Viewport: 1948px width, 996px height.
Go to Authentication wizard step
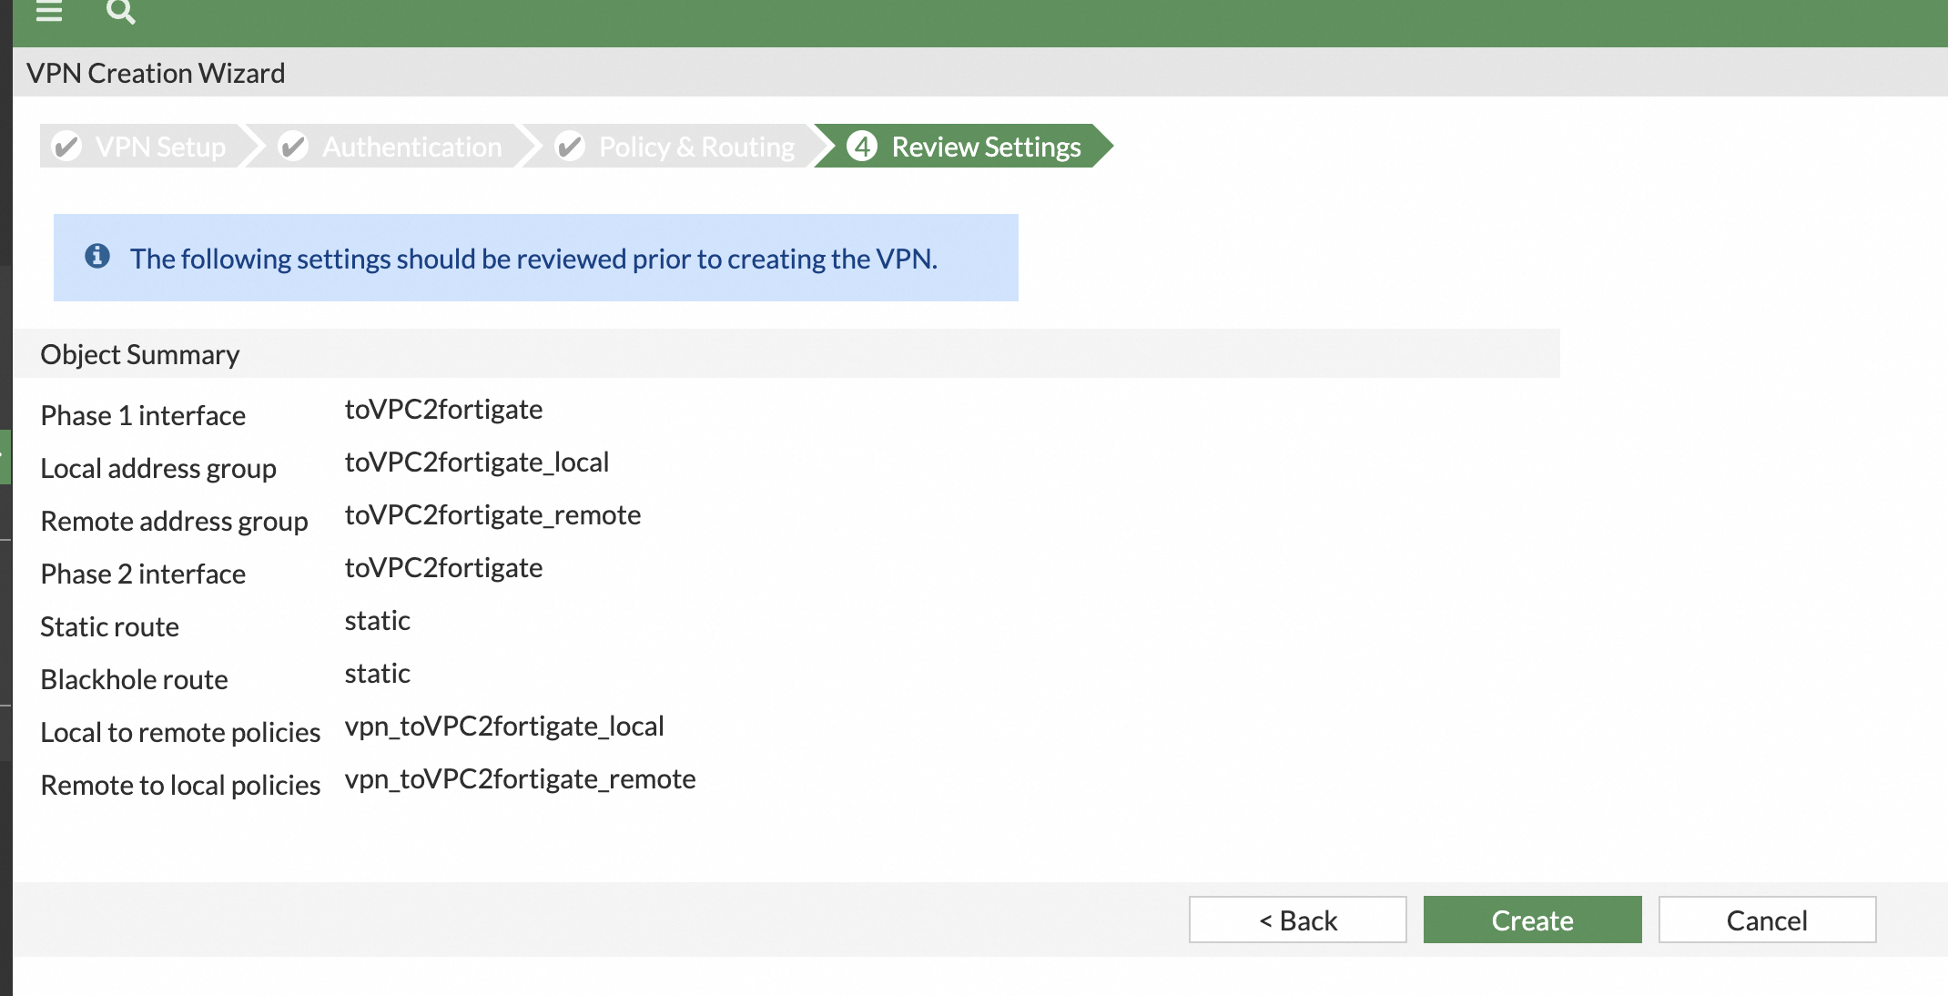[411, 147]
